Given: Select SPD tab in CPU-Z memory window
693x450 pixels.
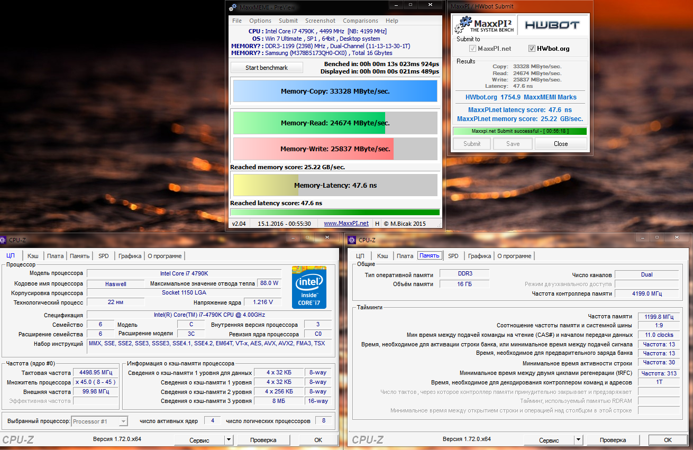Looking at the screenshot, I should click(453, 256).
